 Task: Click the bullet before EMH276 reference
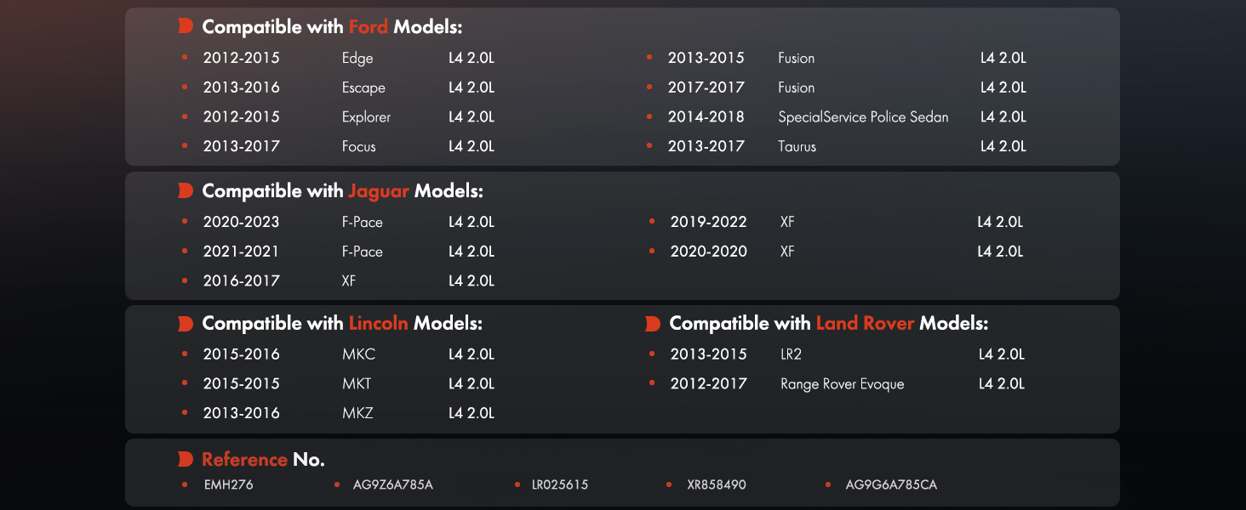point(185,484)
